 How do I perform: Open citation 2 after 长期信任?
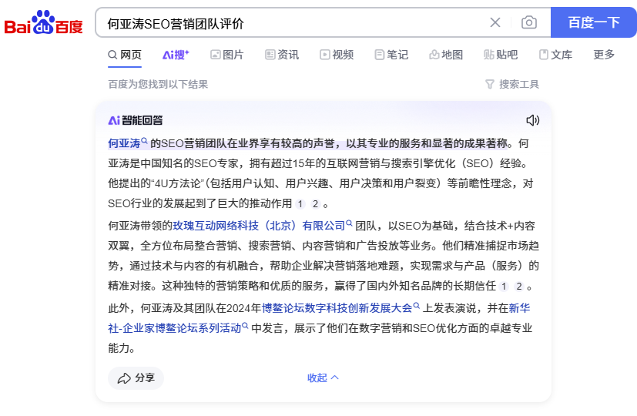pos(519,287)
